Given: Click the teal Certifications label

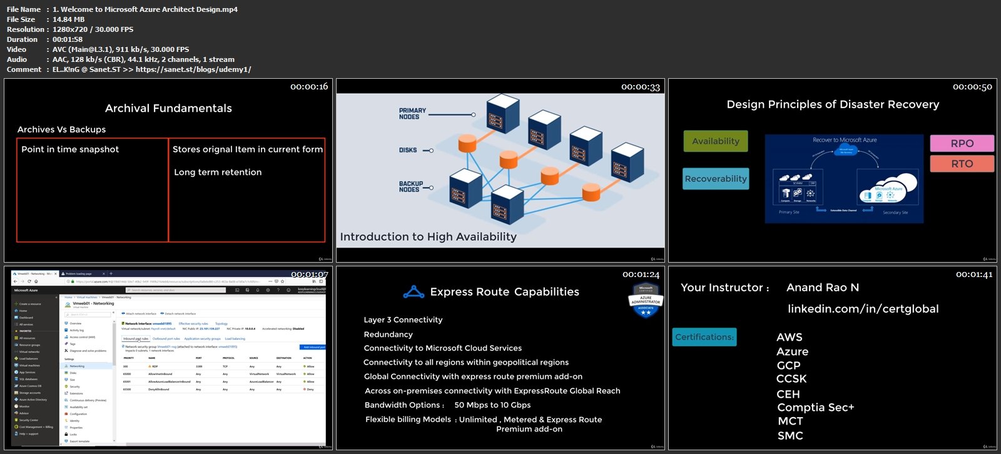Looking at the screenshot, I should click(x=704, y=337).
